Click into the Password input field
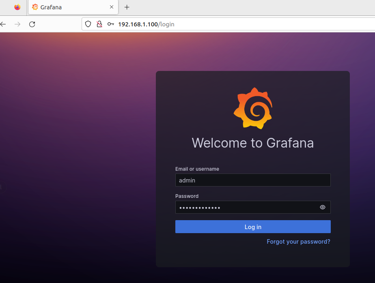 click(x=246, y=207)
